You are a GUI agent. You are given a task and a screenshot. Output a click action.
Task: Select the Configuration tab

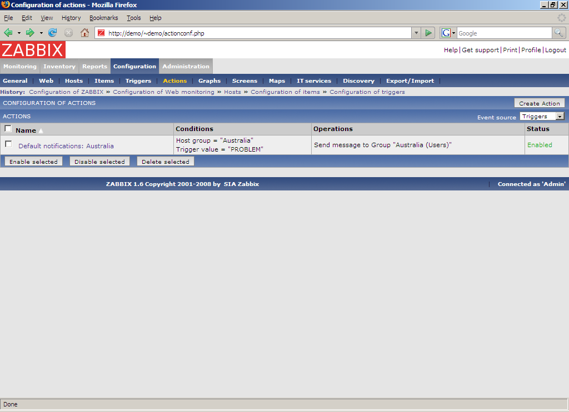pyautogui.click(x=134, y=67)
